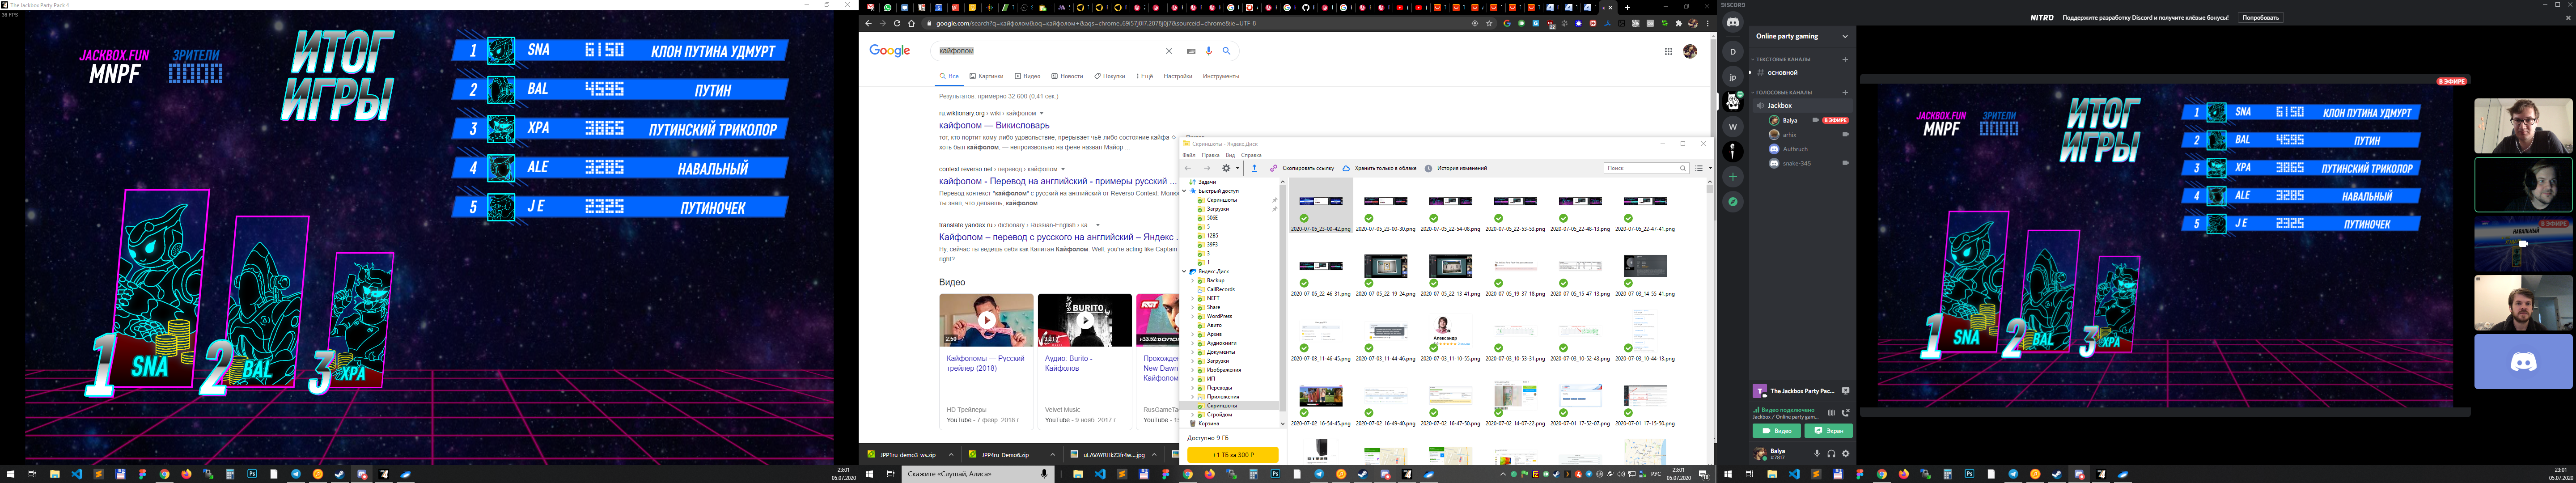
Task: Open Discord user settings gear icon
Action: point(1846,453)
